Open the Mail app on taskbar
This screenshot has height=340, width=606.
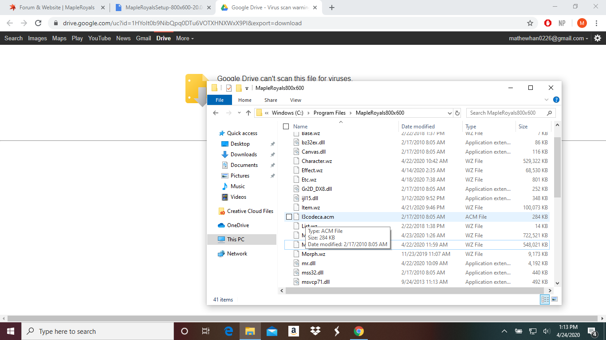click(x=272, y=331)
